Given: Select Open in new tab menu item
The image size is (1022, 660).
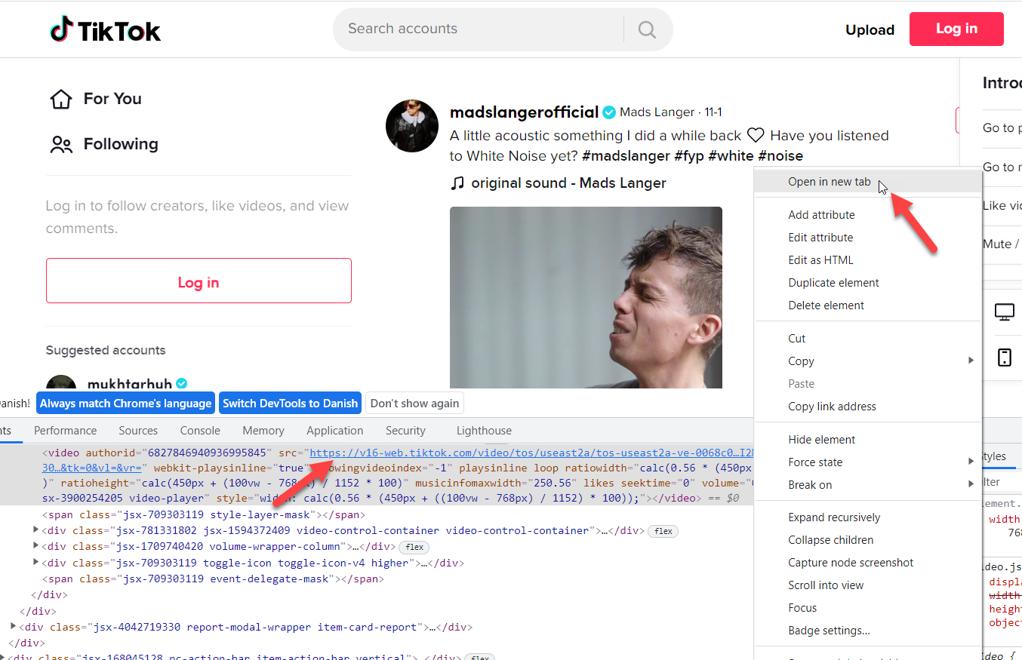Looking at the screenshot, I should click(868, 182).
